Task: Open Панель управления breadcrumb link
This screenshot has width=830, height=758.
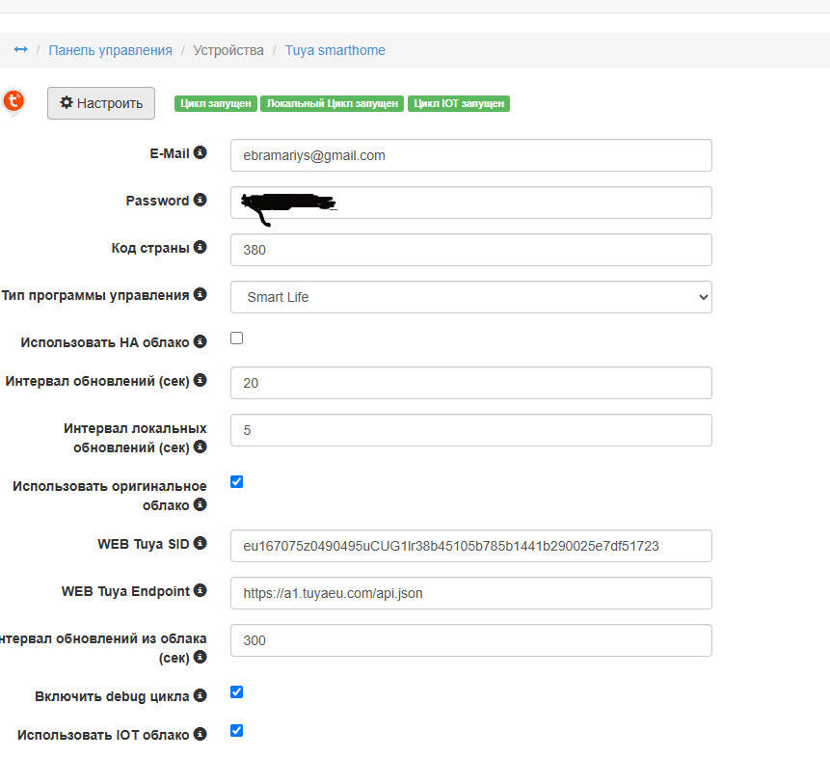Action: (x=110, y=50)
